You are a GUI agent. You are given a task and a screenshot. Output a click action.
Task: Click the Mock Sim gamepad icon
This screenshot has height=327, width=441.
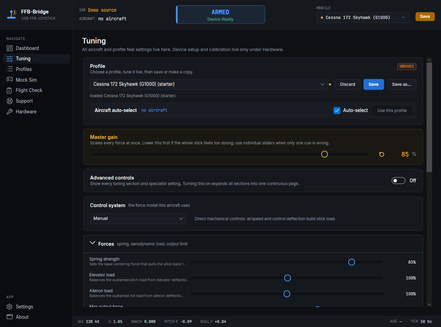tap(10, 80)
